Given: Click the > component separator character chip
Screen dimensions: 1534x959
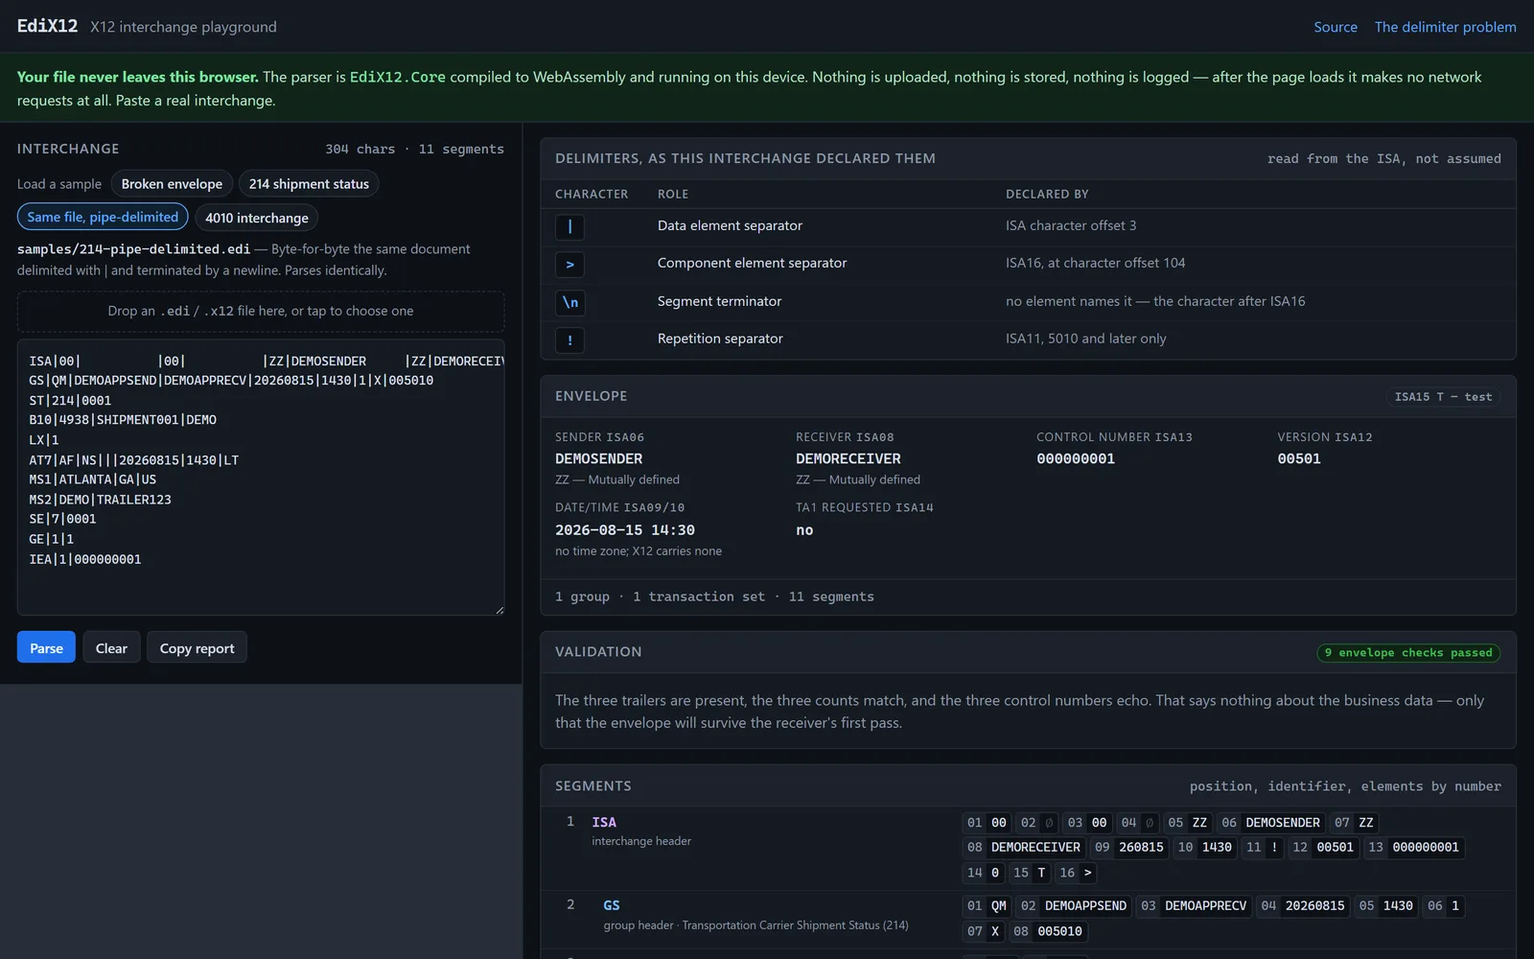Looking at the screenshot, I should [x=569, y=264].
